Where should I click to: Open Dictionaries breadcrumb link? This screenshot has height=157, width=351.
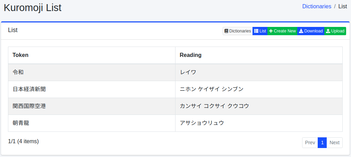click(x=317, y=6)
